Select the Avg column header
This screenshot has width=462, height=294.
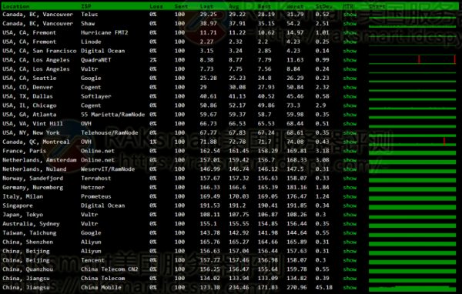[234, 6]
